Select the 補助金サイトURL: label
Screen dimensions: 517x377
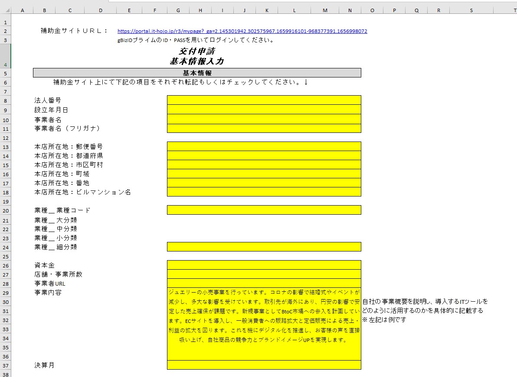(74, 31)
